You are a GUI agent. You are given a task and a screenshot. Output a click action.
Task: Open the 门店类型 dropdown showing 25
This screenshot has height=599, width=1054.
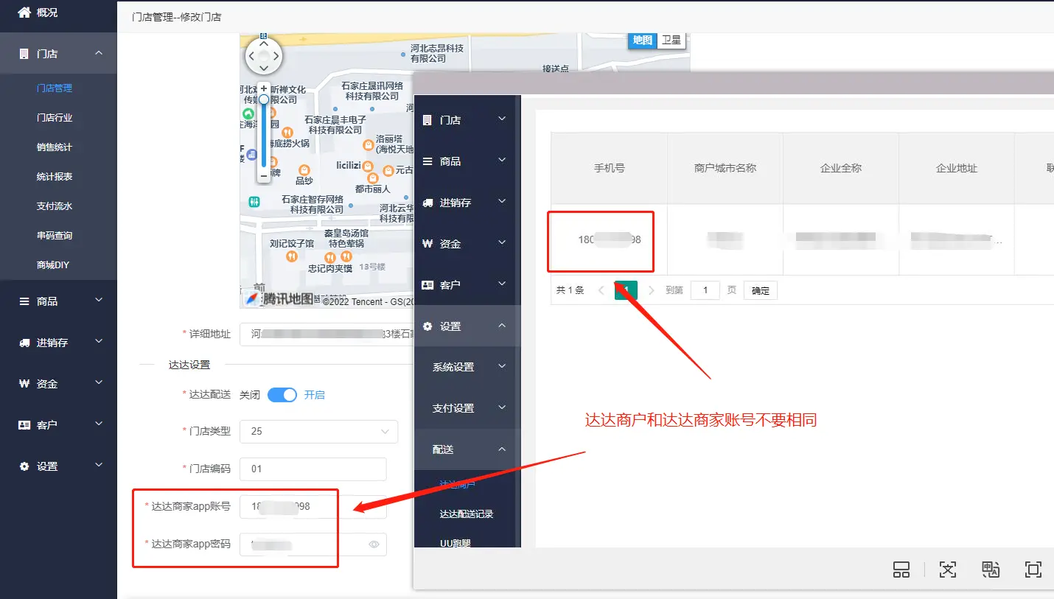click(x=318, y=432)
